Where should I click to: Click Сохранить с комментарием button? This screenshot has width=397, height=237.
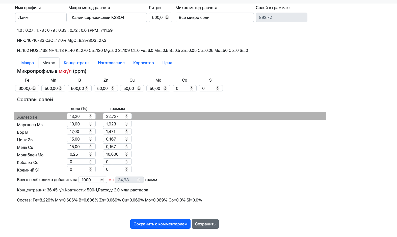(x=160, y=224)
